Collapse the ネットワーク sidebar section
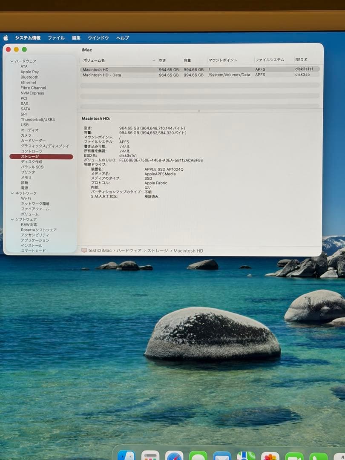The image size is (345, 460). pos(11,193)
